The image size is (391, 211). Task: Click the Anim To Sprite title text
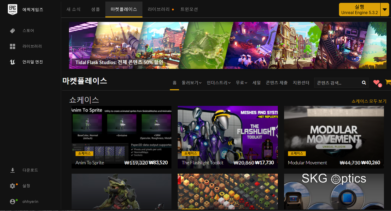point(90,163)
